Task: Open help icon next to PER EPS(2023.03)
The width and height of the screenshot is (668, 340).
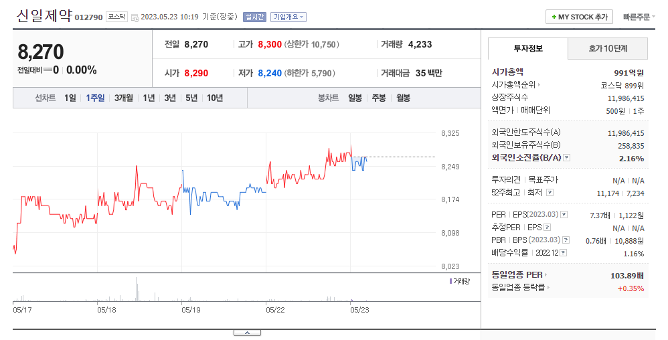Action: point(564,214)
